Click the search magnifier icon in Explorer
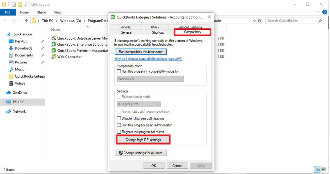330x174 pixels. coord(320,21)
